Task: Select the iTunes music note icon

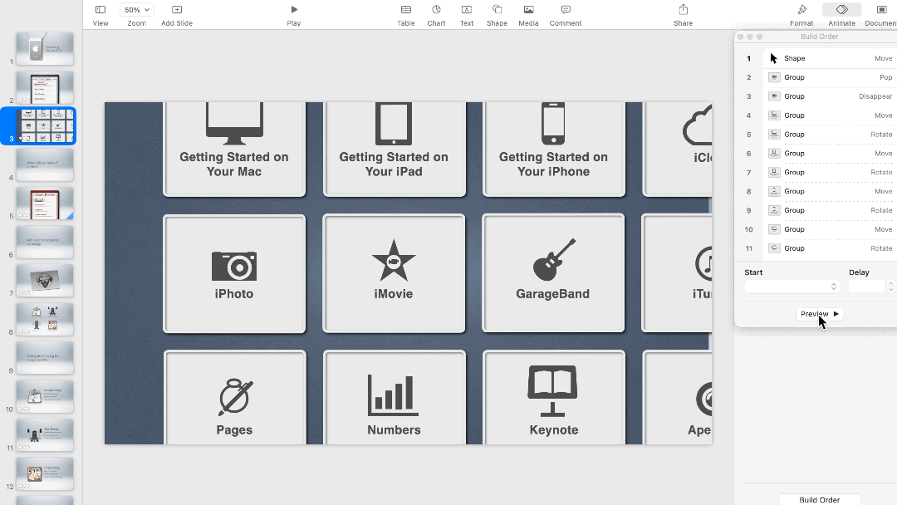Action: pyautogui.click(x=703, y=263)
